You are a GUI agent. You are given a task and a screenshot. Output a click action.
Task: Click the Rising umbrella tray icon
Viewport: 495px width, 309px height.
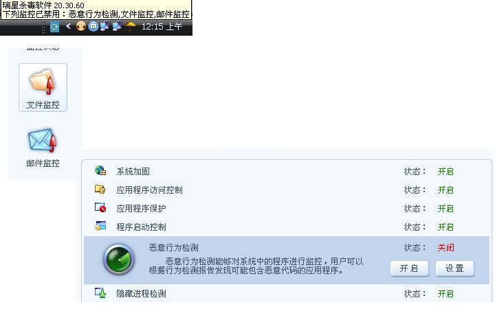(130, 27)
